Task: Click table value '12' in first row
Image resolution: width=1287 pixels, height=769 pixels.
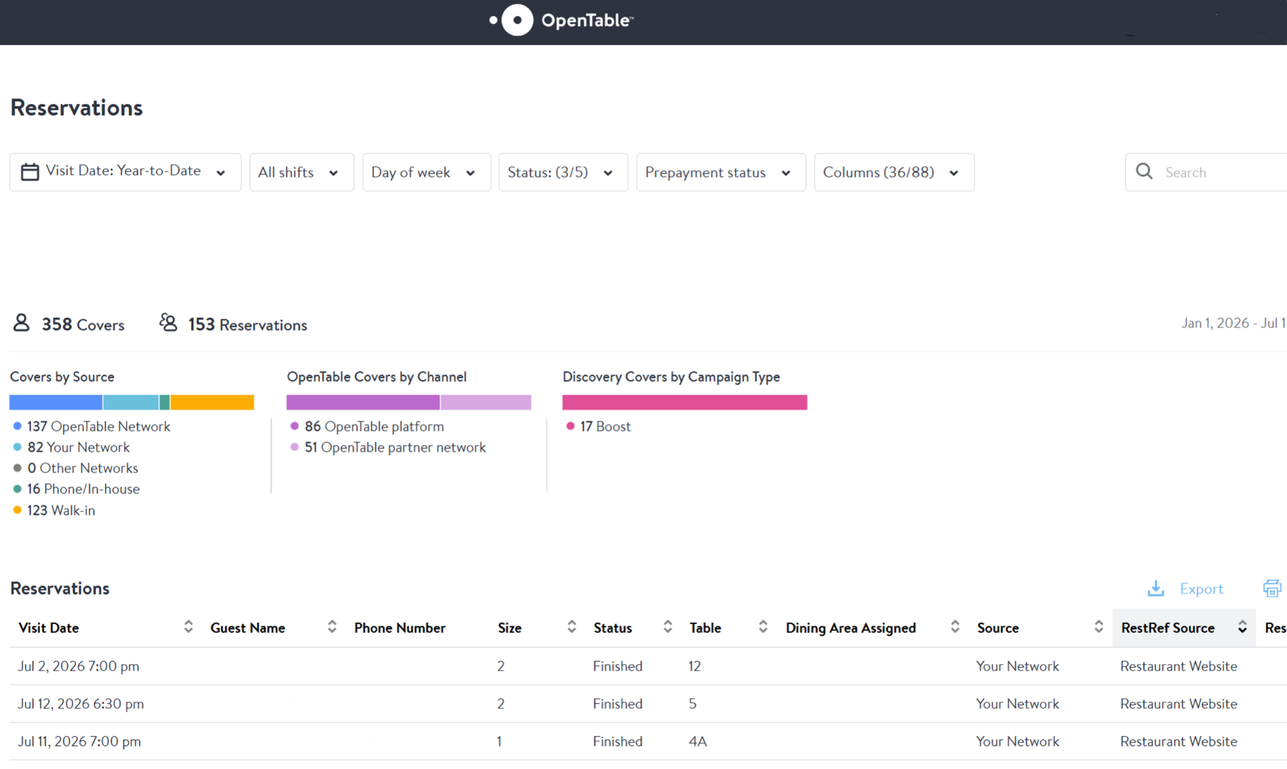Action: point(695,666)
